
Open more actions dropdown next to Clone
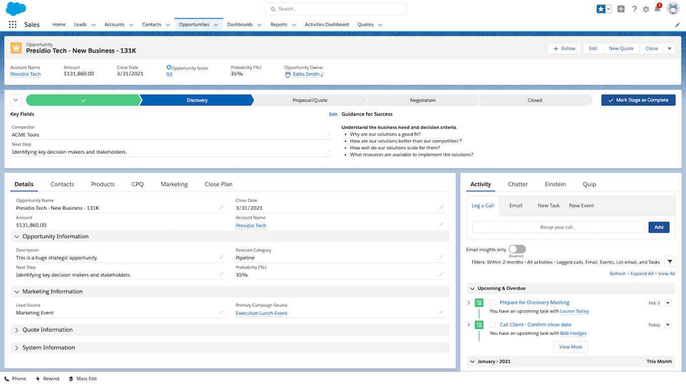(x=669, y=48)
